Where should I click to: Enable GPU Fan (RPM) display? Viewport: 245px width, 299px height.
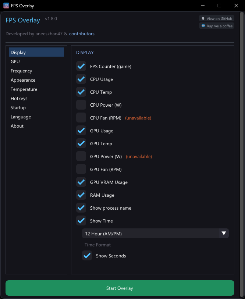[81, 169]
